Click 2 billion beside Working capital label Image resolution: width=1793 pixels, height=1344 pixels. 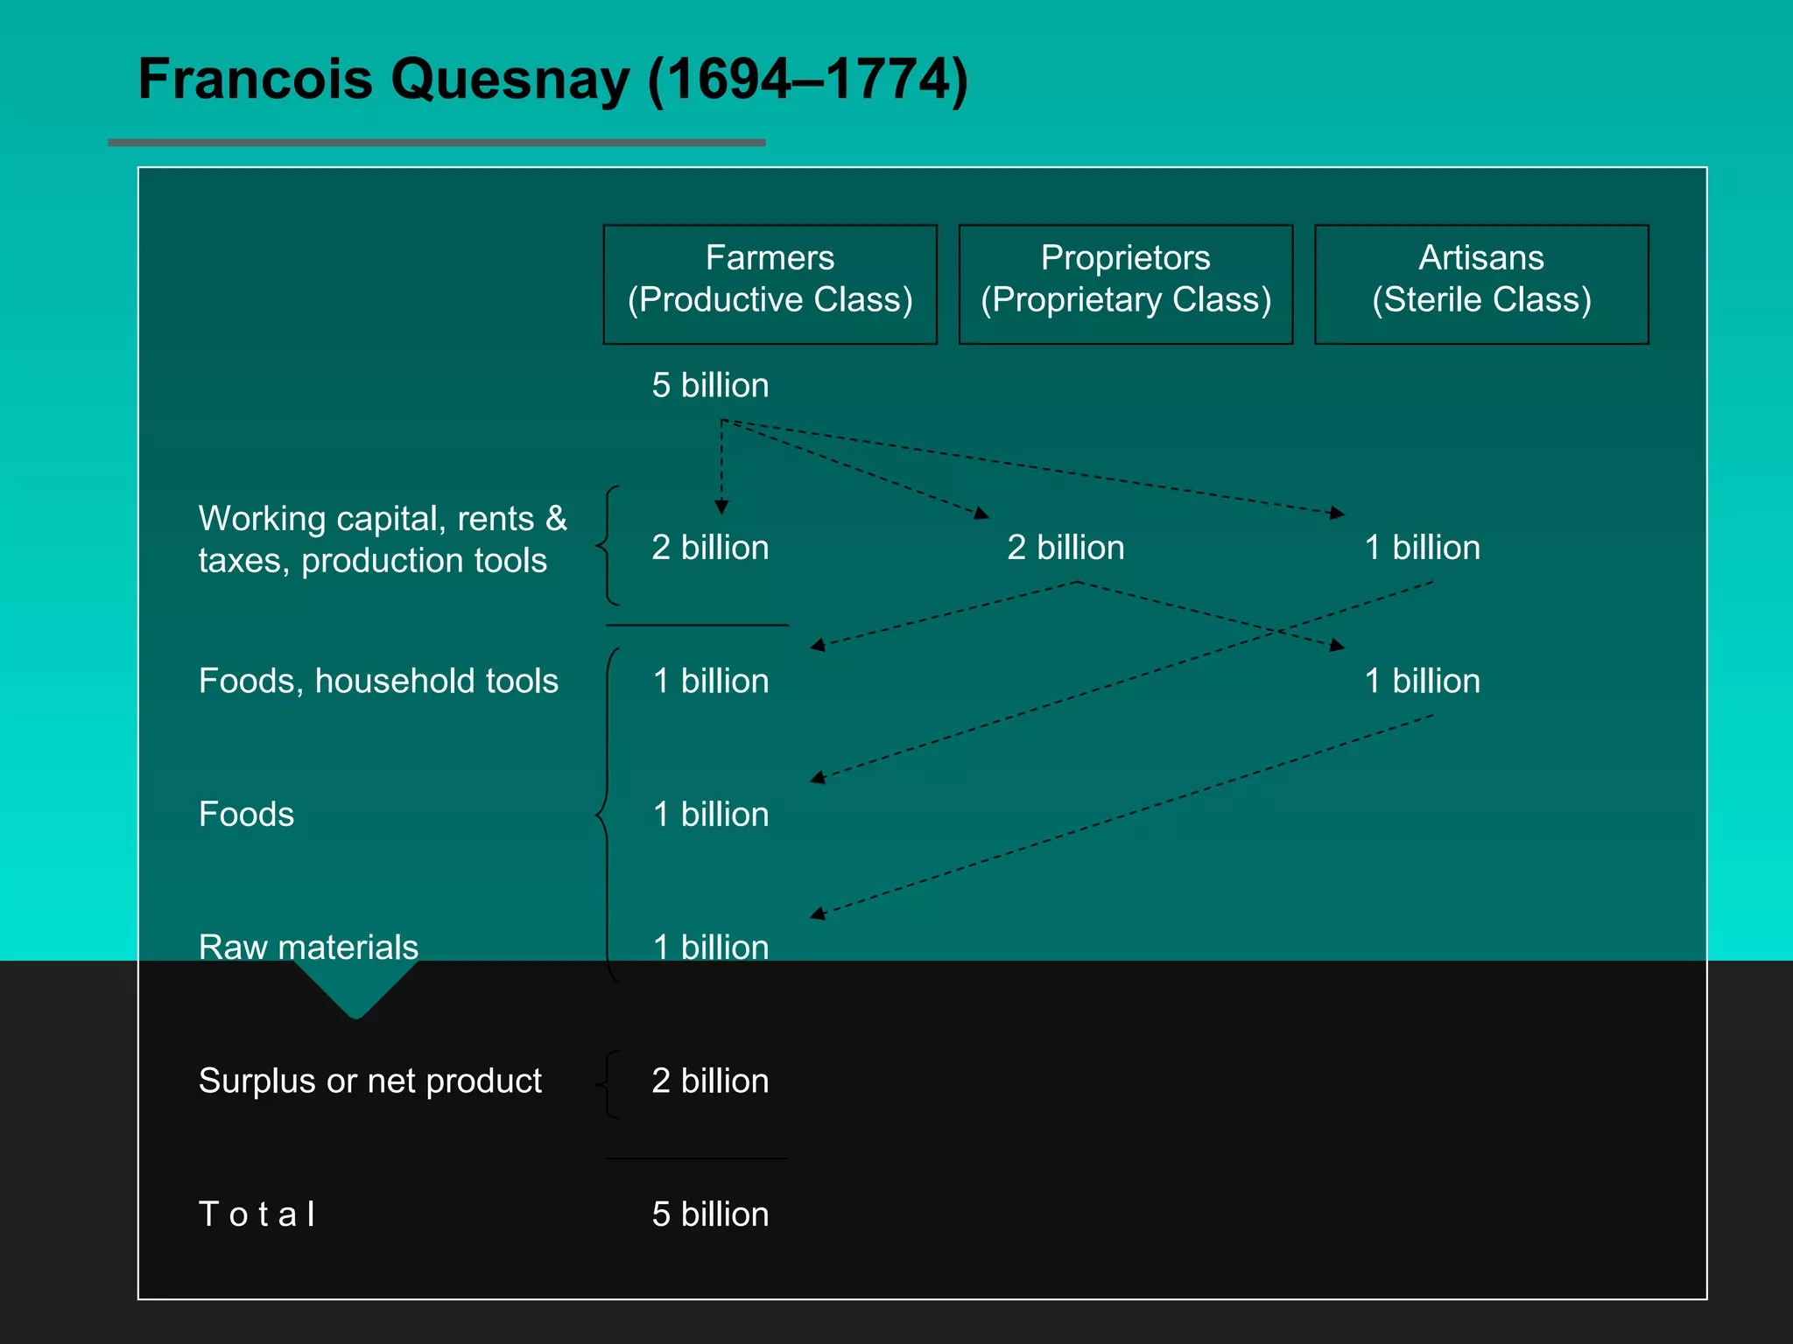click(x=710, y=548)
